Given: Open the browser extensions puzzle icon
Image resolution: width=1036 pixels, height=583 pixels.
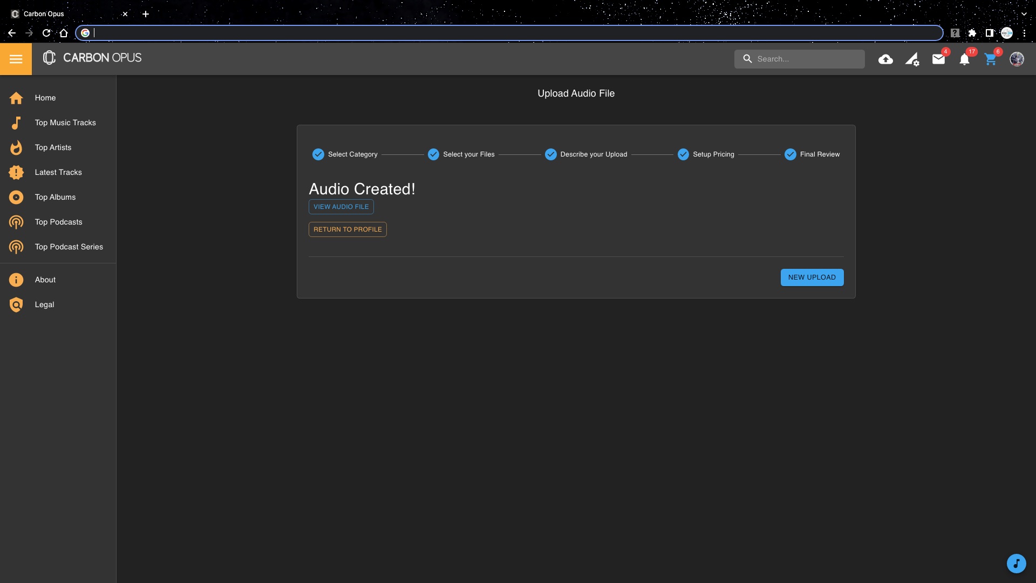Looking at the screenshot, I should point(972,33).
